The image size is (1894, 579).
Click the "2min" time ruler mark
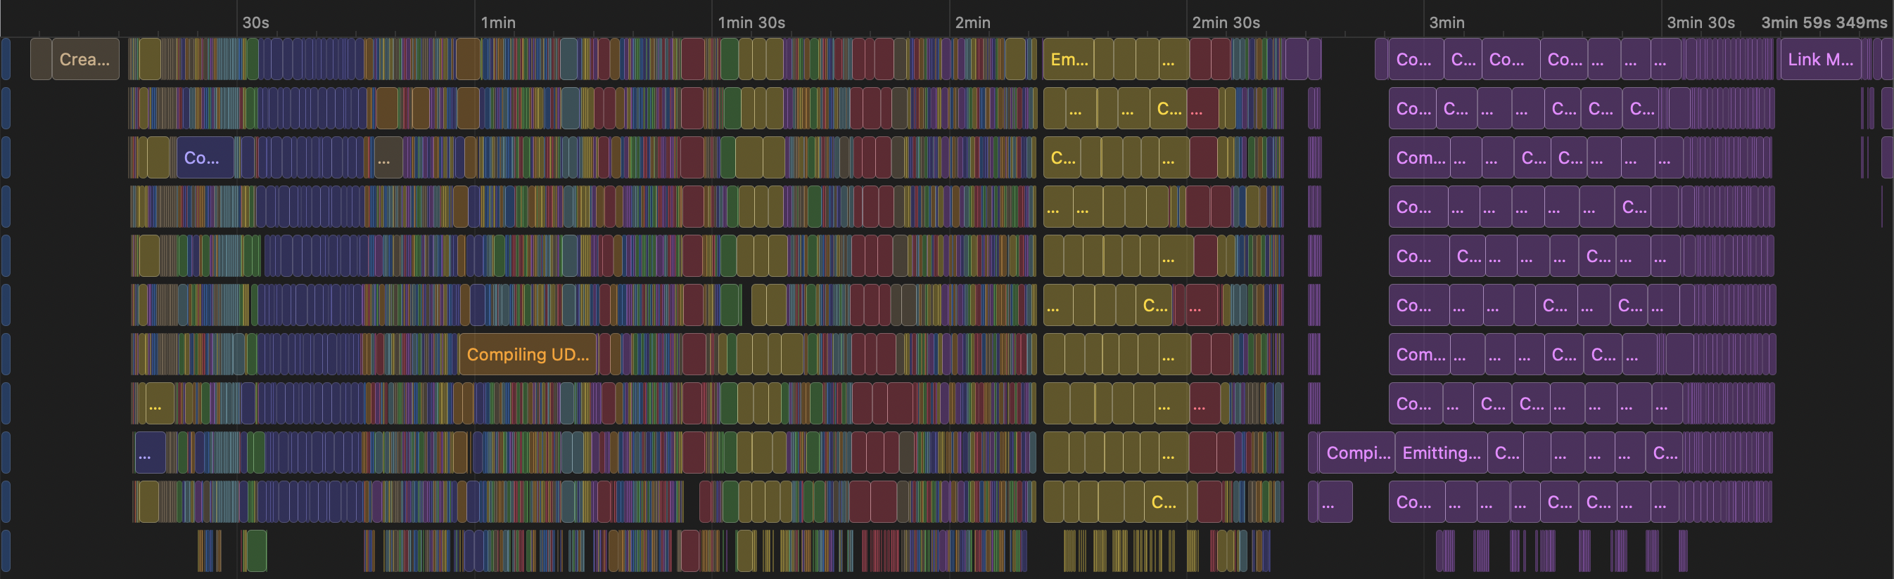[x=972, y=22]
